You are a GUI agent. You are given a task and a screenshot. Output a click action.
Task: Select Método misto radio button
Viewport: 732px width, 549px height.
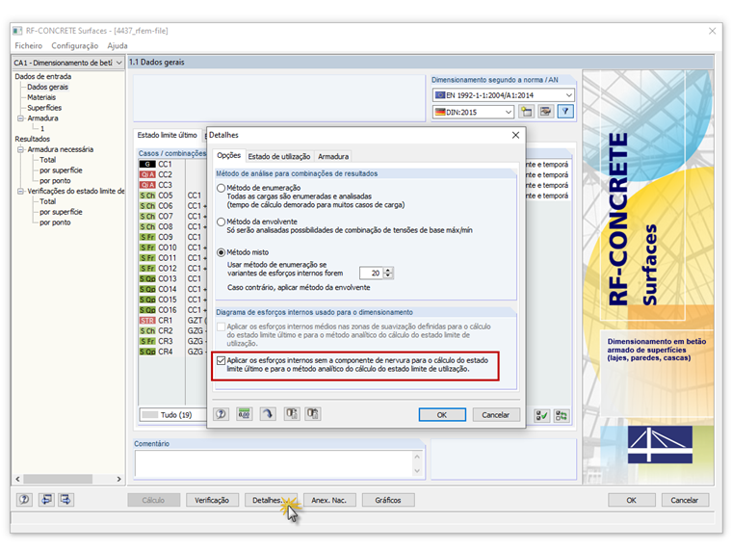[222, 252]
